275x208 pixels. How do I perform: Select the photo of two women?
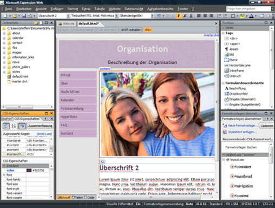tap(158, 114)
